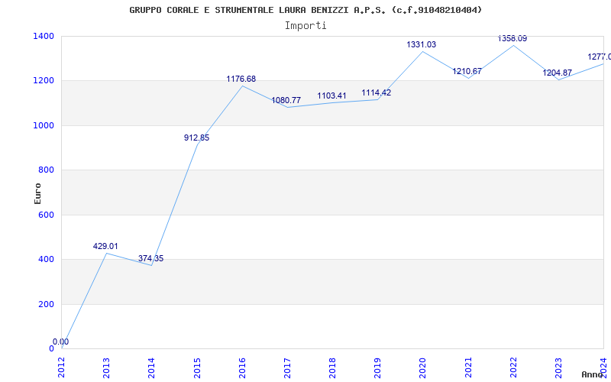This screenshot has height=382, width=611.
Task: Click the 600 y-axis tick label
Action: click(x=47, y=215)
